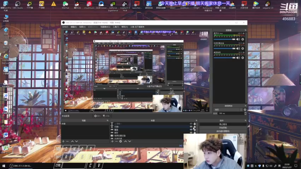Hide the first text source via eye icon

pos(191,124)
